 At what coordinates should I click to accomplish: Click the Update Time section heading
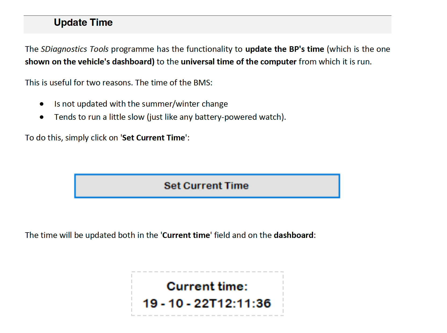tap(83, 23)
